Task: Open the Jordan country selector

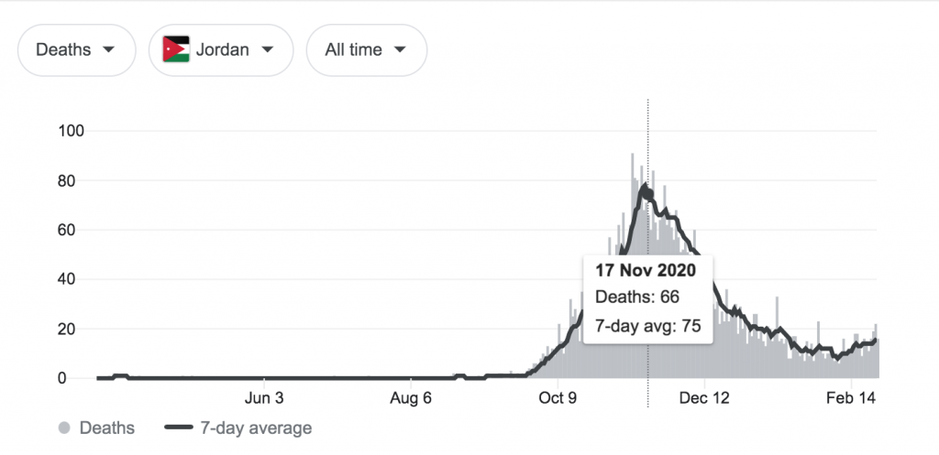Action: (221, 50)
